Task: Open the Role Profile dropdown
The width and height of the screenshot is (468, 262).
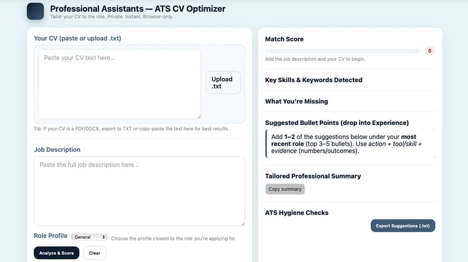Action: [x=89, y=237]
